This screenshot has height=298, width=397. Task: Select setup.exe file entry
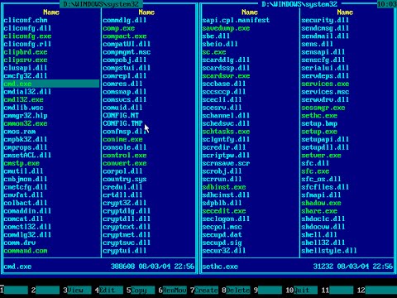tap(319, 132)
